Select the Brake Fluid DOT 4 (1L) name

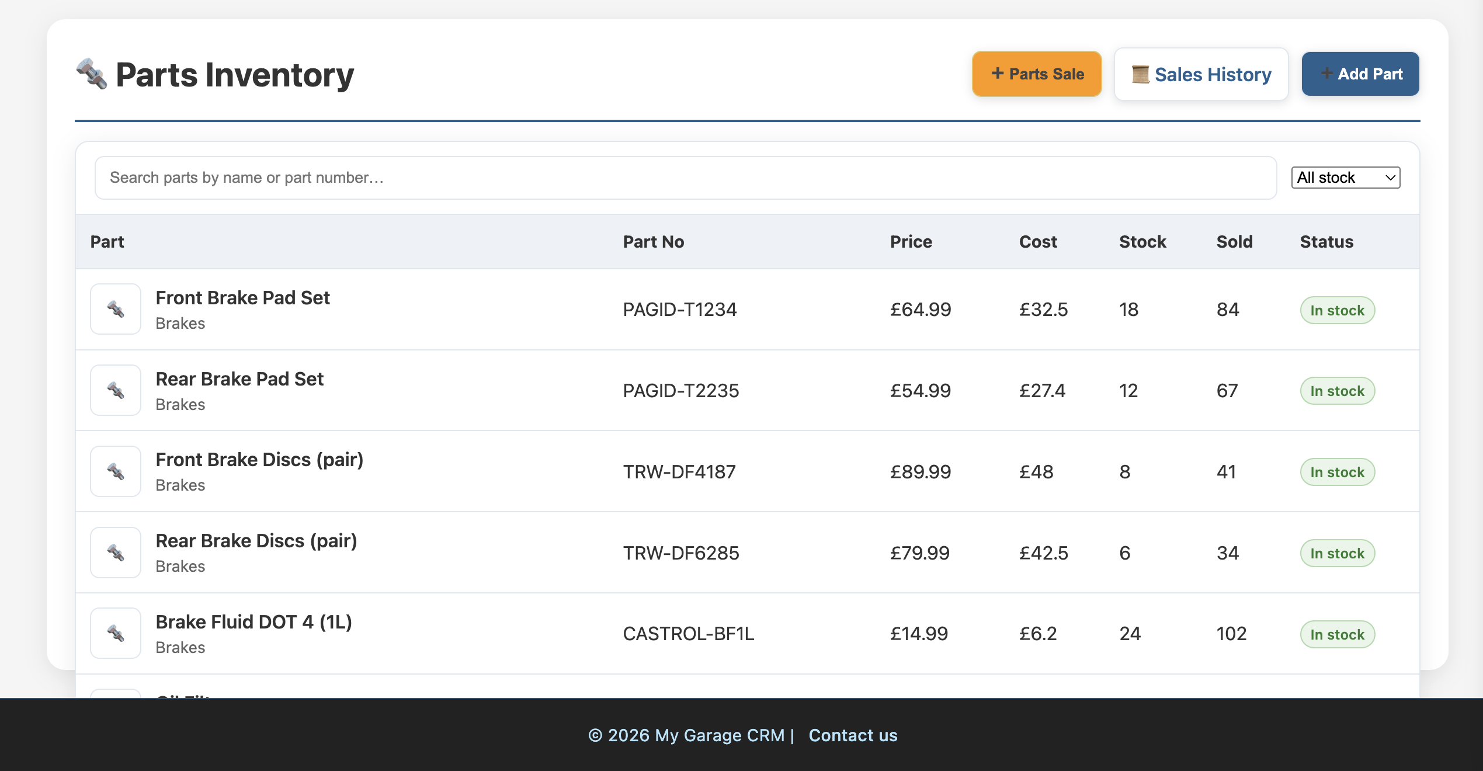click(254, 622)
